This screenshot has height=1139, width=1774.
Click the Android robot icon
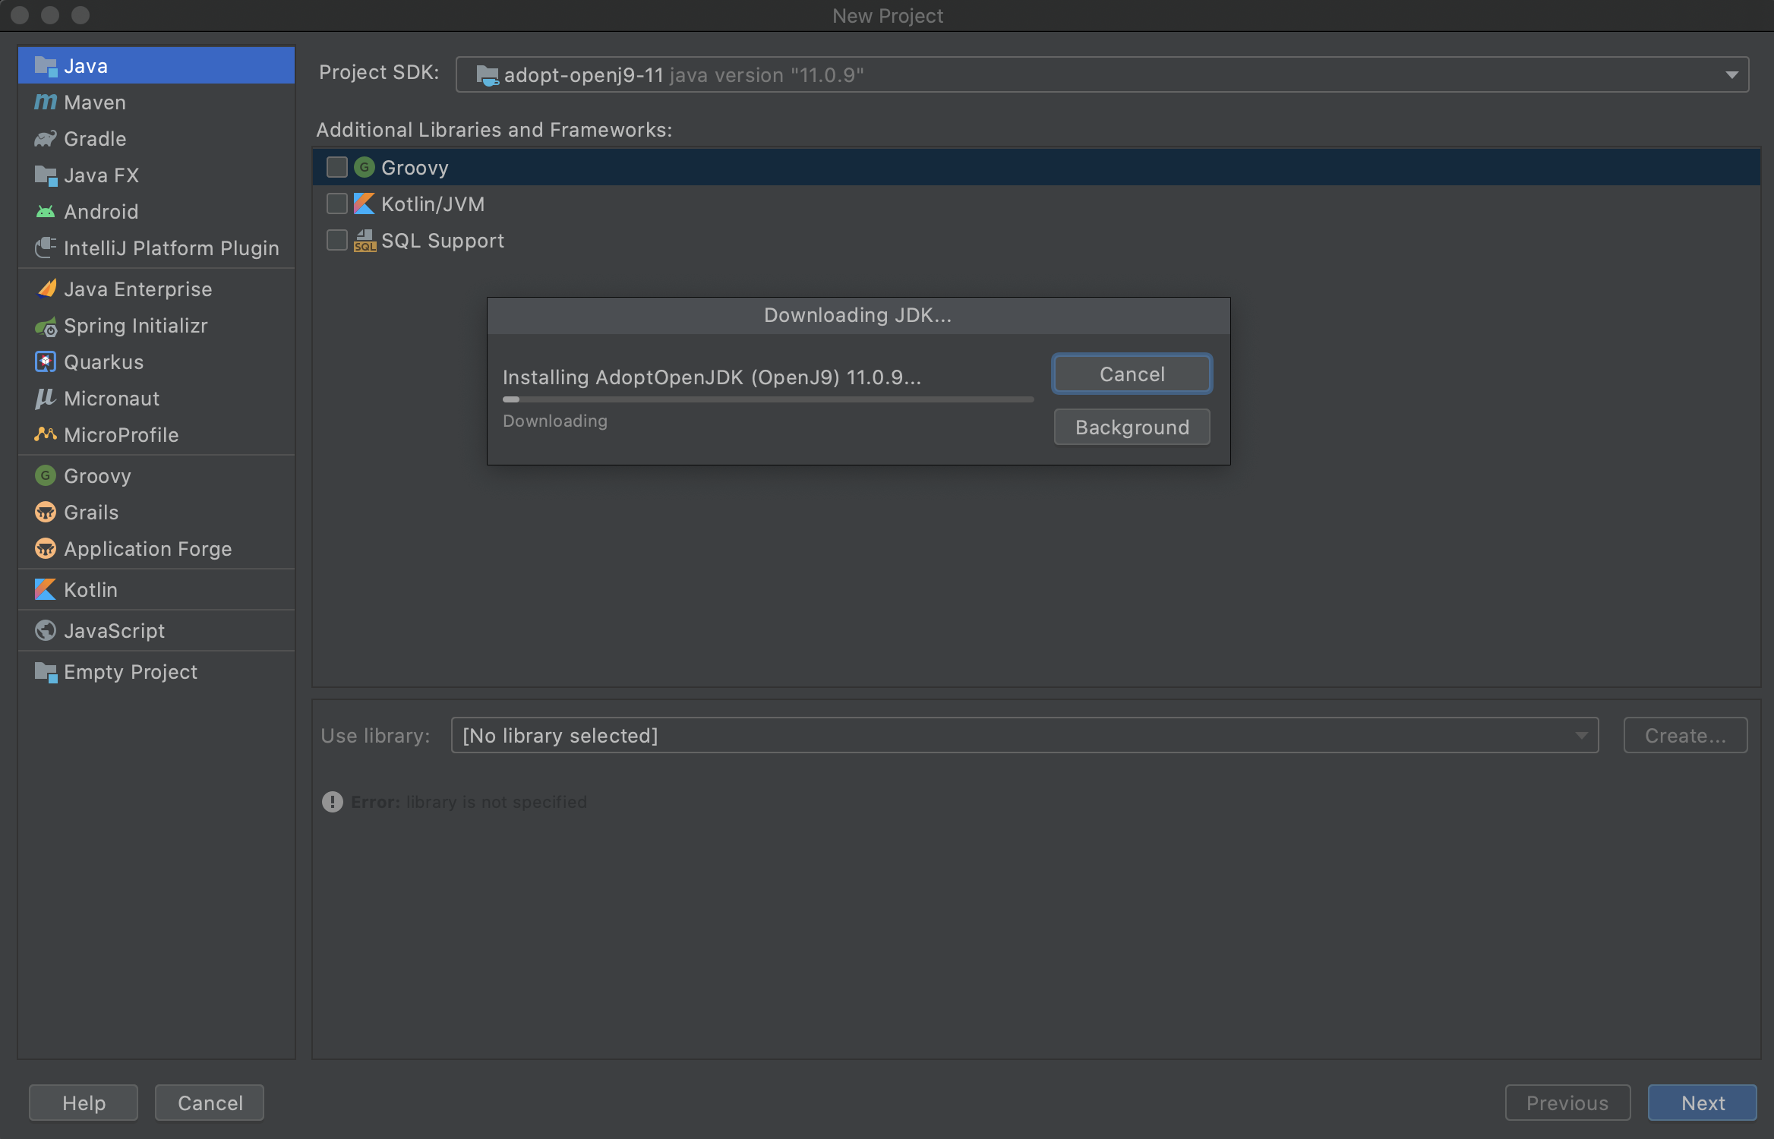tap(46, 211)
